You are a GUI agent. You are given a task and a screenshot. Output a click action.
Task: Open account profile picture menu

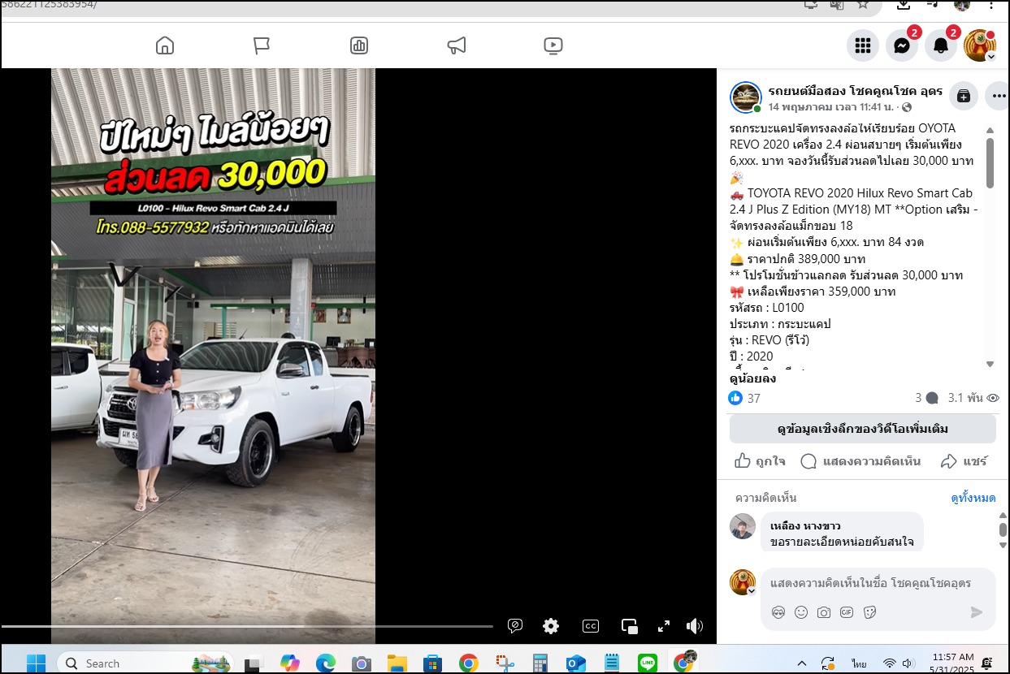(x=980, y=45)
